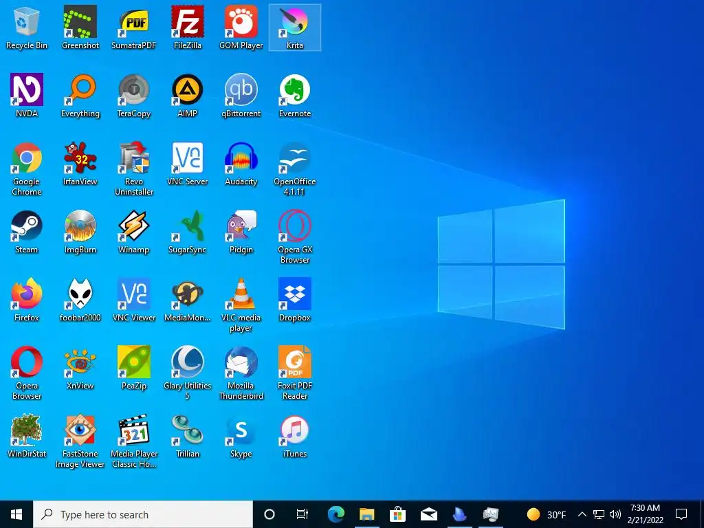Open Task View on the taskbar

[x=302, y=514]
